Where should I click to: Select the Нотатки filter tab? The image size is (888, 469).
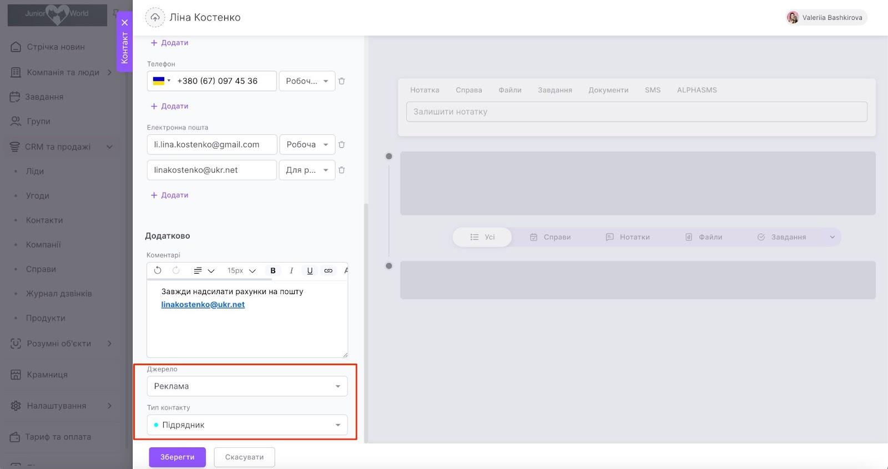(628, 237)
